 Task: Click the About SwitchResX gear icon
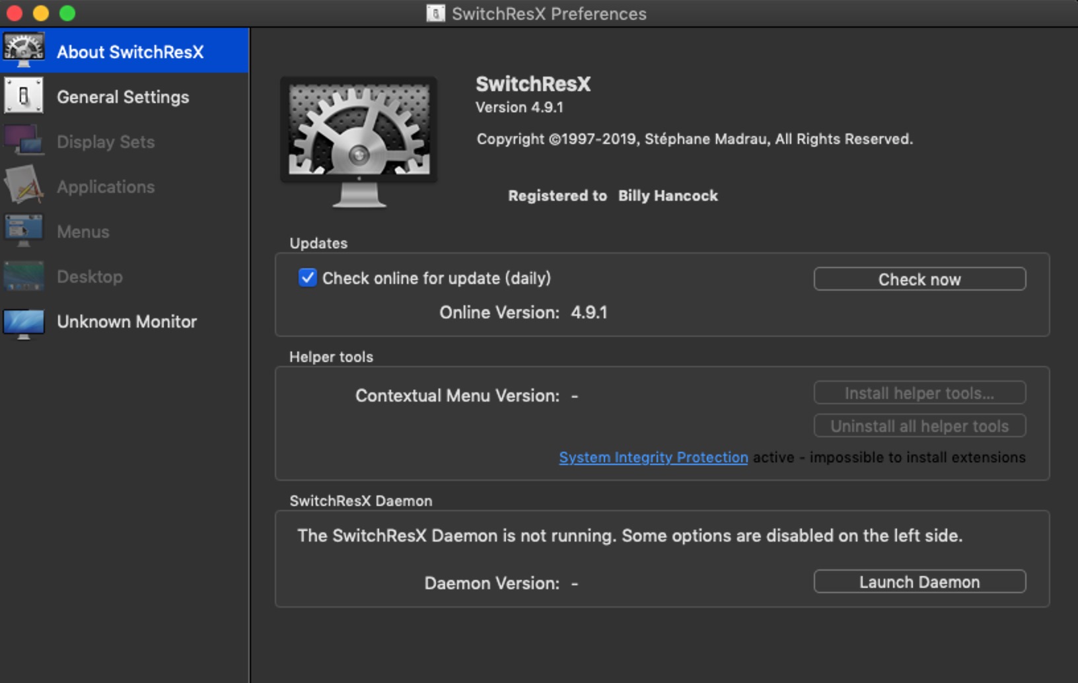click(24, 50)
